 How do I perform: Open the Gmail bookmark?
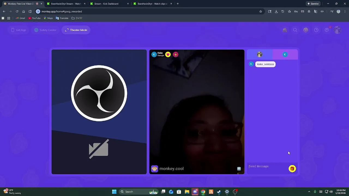pyautogui.click(x=20, y=18)
